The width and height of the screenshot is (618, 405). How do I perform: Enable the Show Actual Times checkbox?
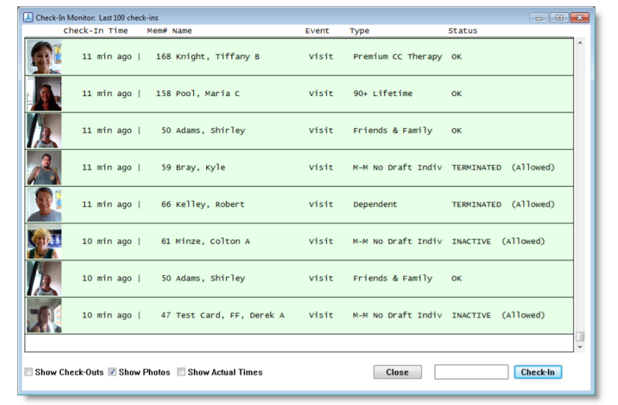click(x=181, y=372)
